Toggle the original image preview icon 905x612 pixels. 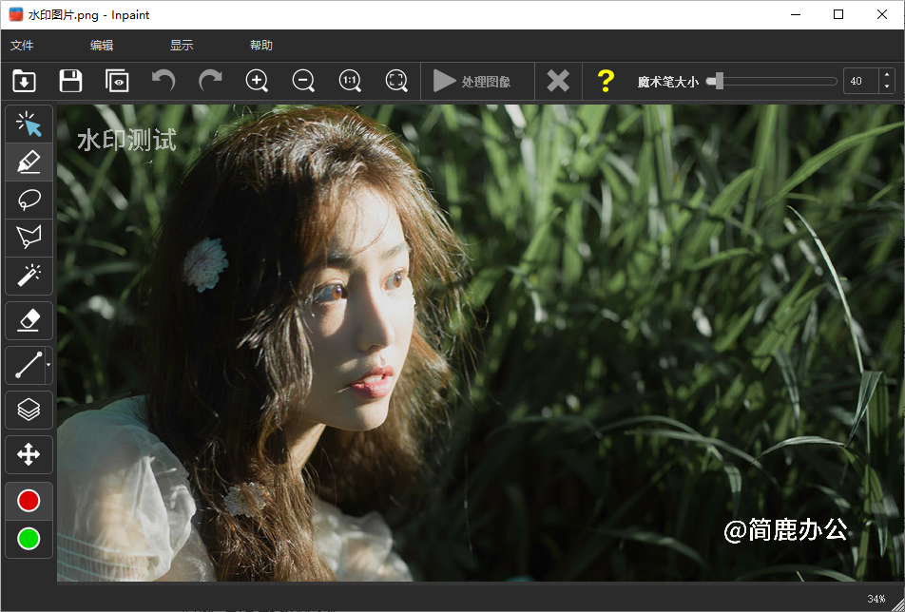[x=116, y=81]
